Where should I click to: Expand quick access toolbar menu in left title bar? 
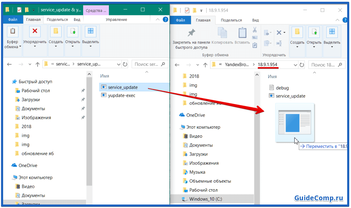33,10
